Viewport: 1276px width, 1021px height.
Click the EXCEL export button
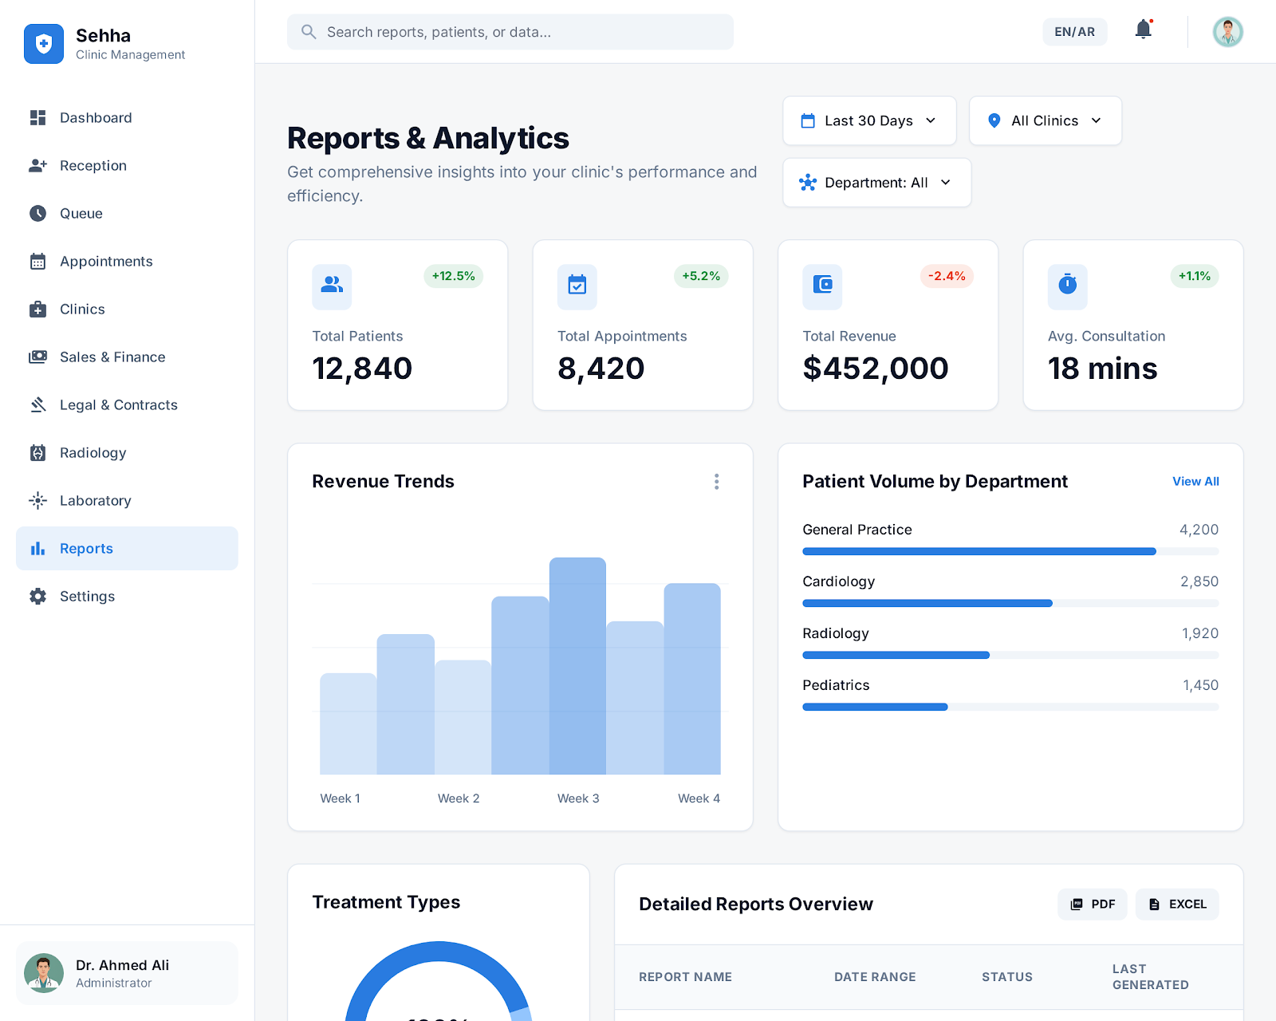1177,904
